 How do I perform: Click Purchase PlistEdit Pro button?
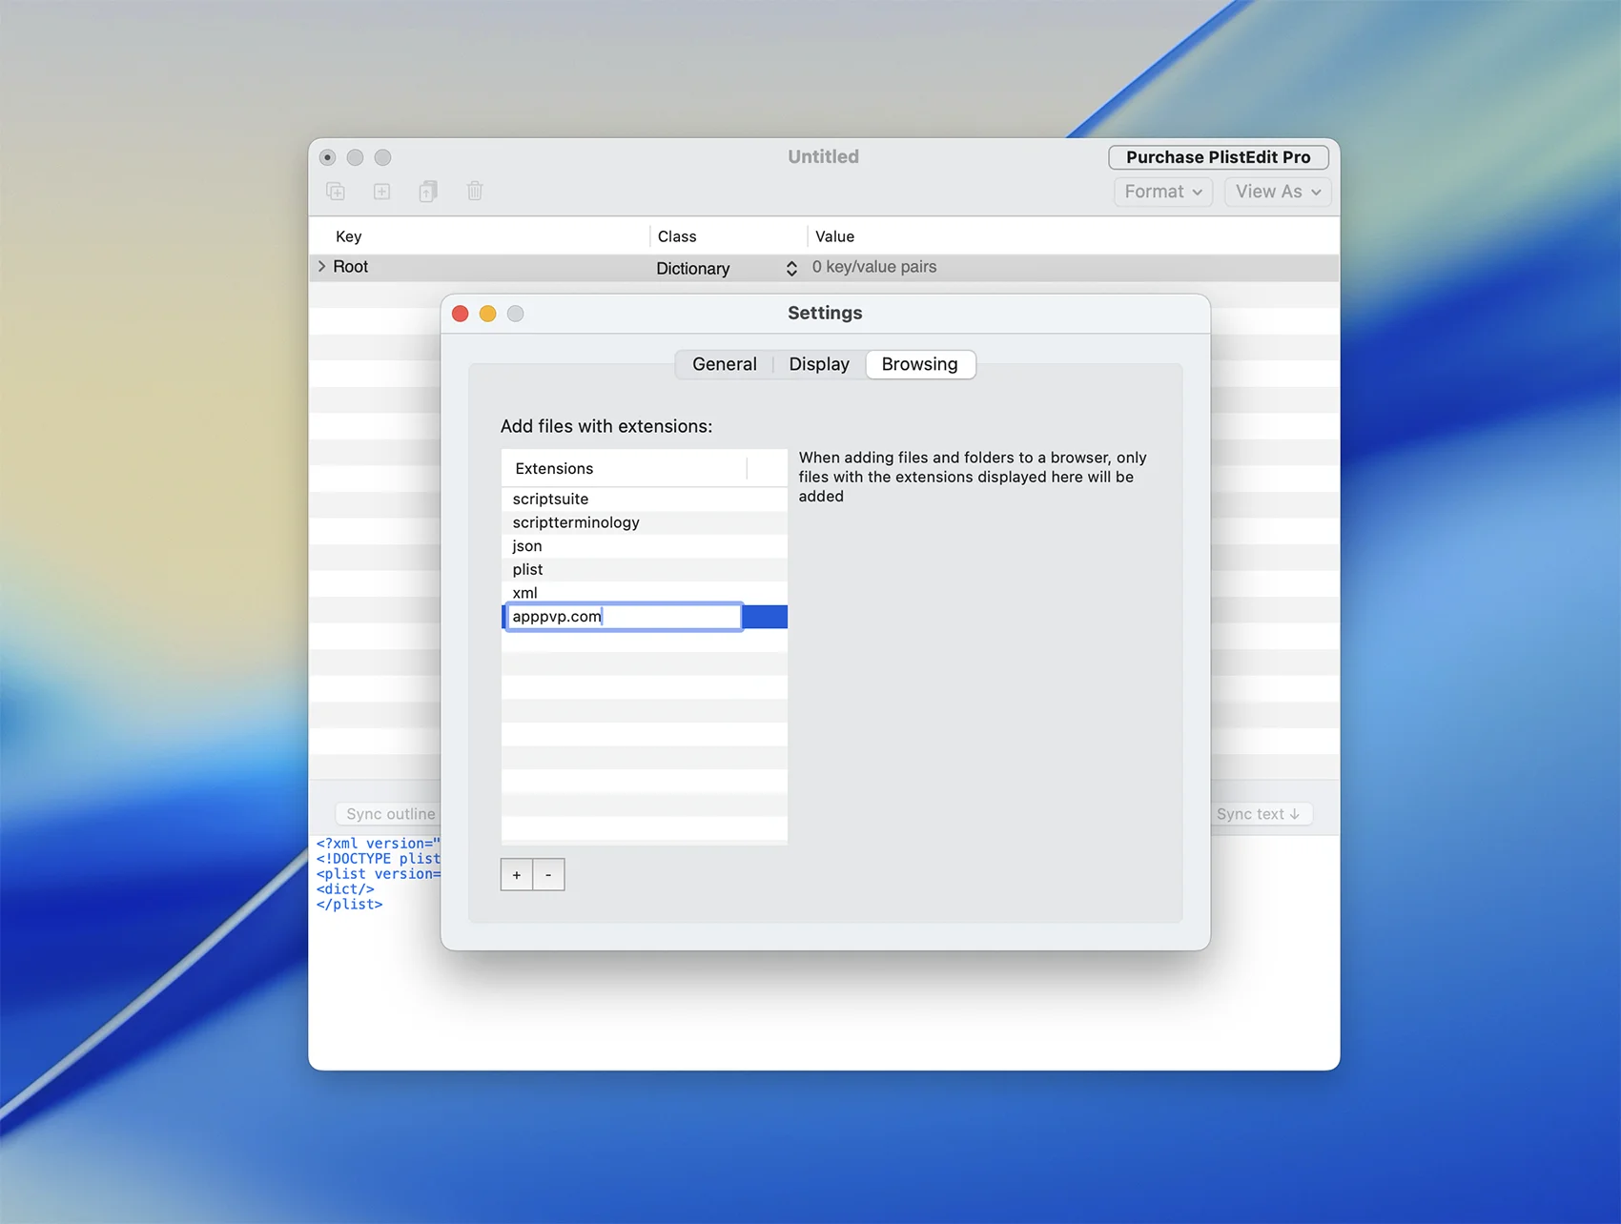(1218, 157)
